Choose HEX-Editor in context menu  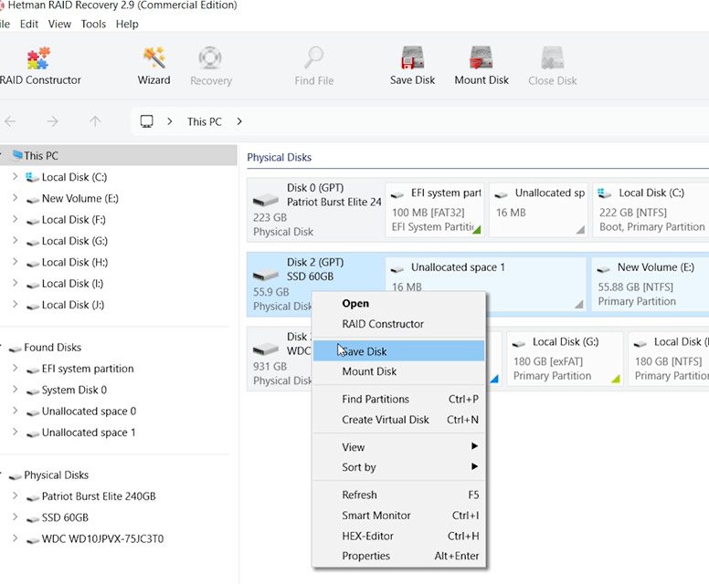tap(398, 537)
